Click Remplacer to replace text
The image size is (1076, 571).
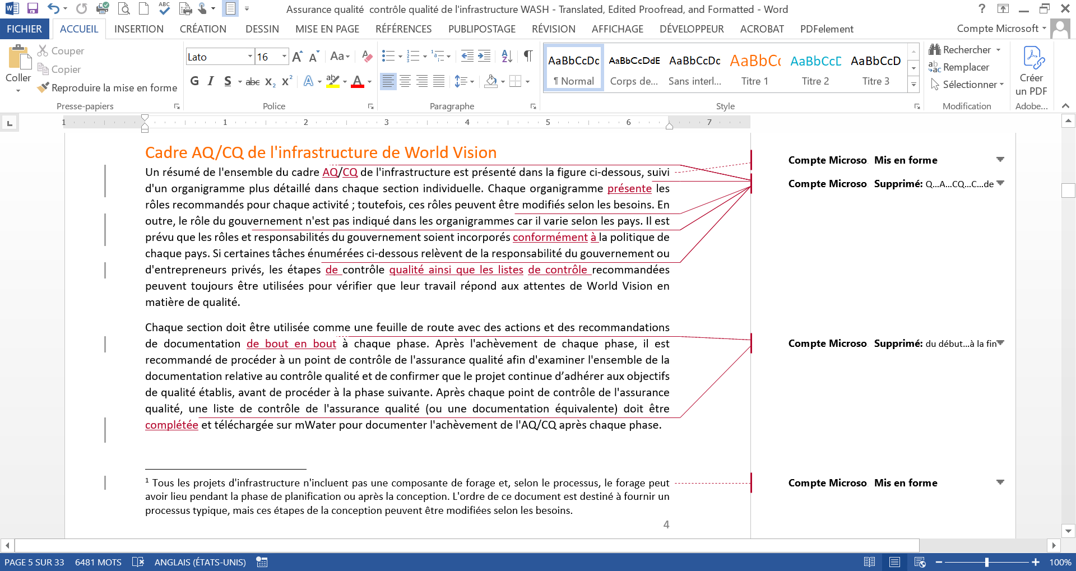(959, 67)
